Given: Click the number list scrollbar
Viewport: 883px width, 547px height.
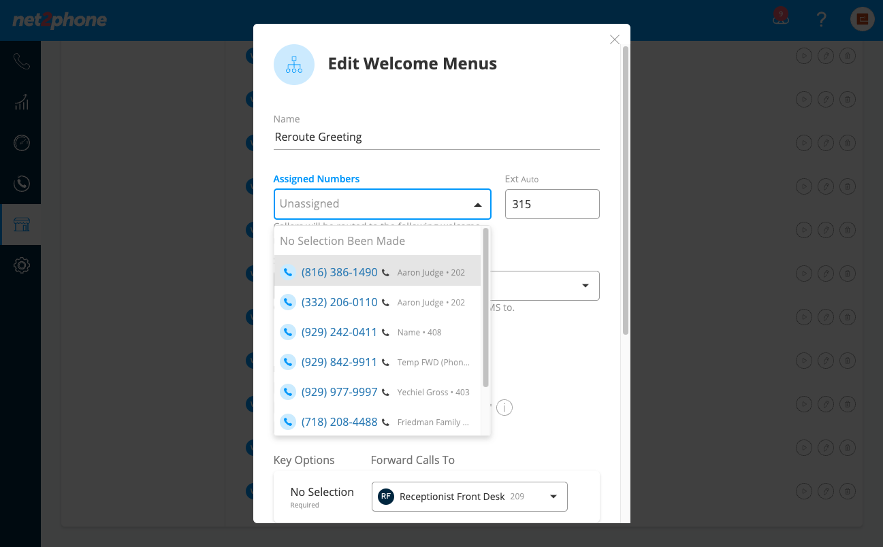Looking at the screenshot, I should [485, 308].
